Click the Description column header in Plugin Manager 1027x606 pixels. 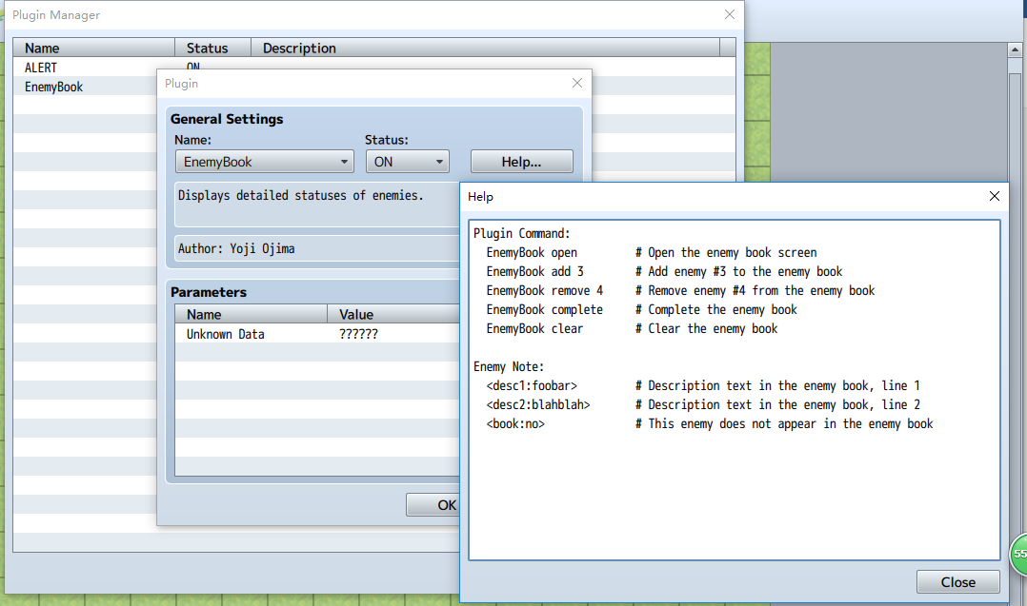[x=485, y=48]
